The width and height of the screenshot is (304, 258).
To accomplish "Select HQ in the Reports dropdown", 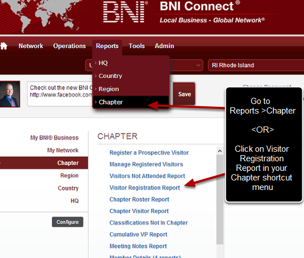I will point(131,63).
